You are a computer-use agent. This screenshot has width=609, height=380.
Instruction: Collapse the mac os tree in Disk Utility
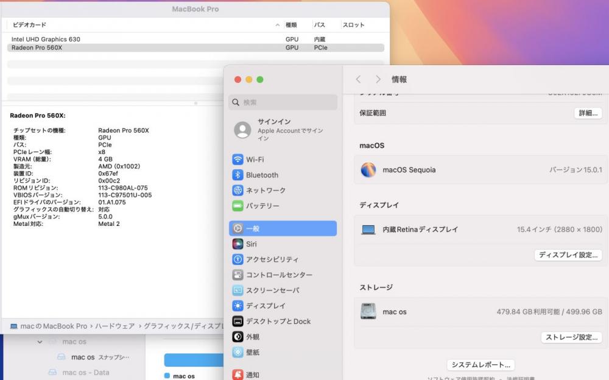click(x=40, y=342)
